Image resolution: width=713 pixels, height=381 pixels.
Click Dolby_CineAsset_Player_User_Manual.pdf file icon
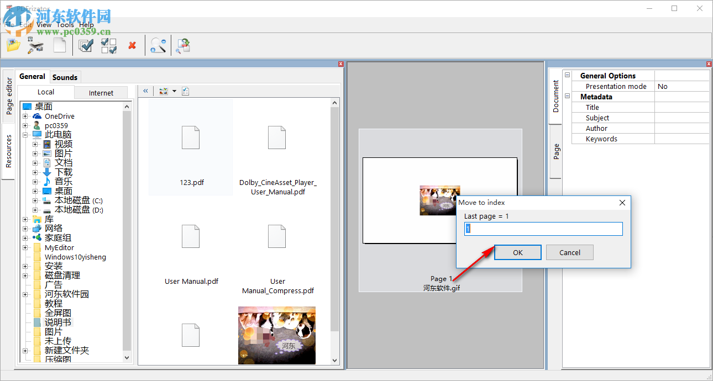click(277, 138)
